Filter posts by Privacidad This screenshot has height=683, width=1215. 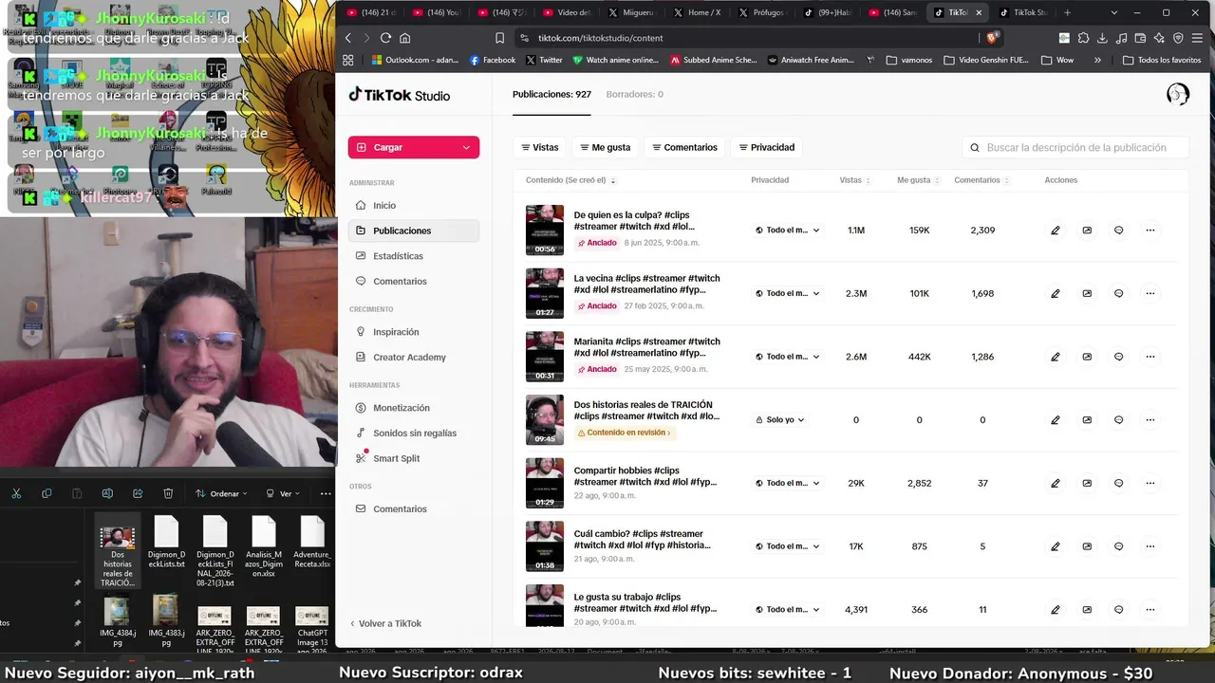pyautogui.click(x=767, y=147)
